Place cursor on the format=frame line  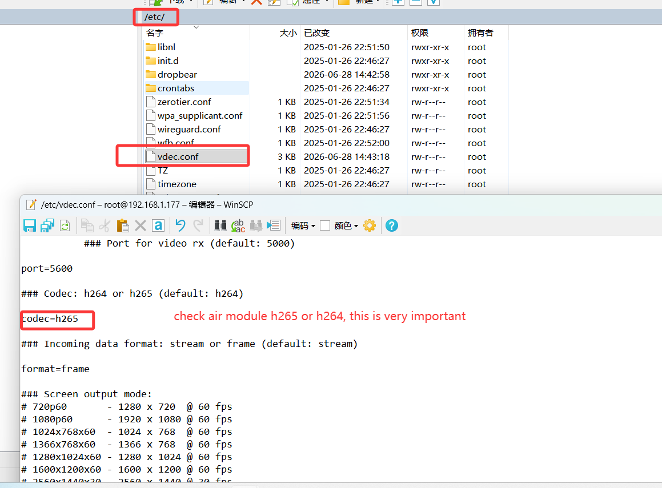coord(55,369)
